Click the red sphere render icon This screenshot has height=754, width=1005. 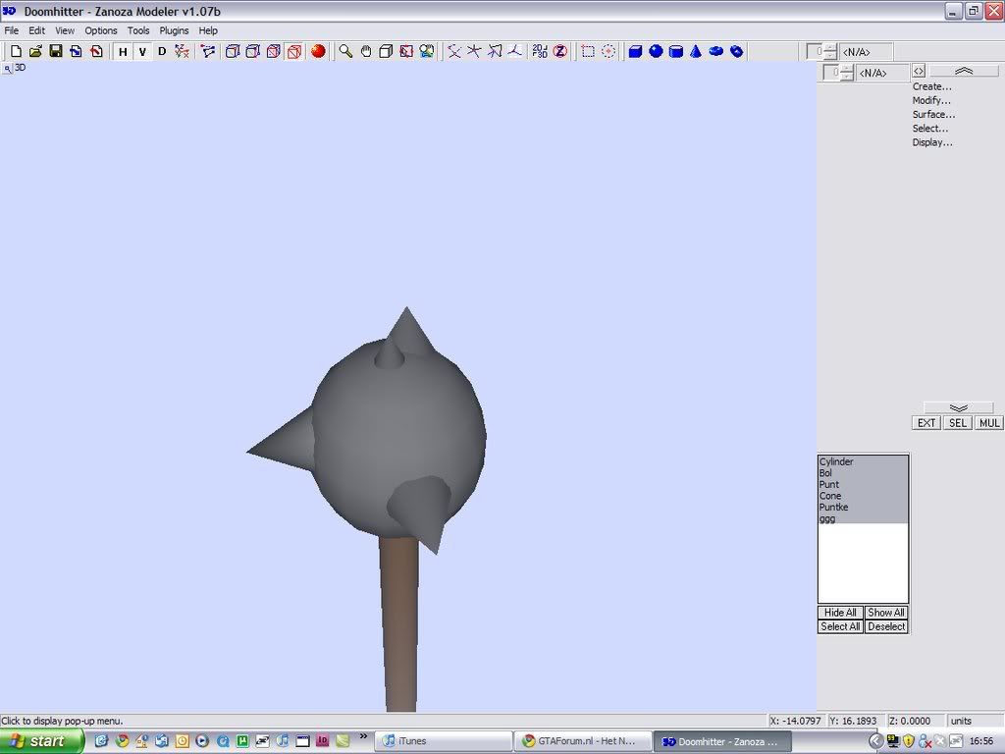pos(318,51)
